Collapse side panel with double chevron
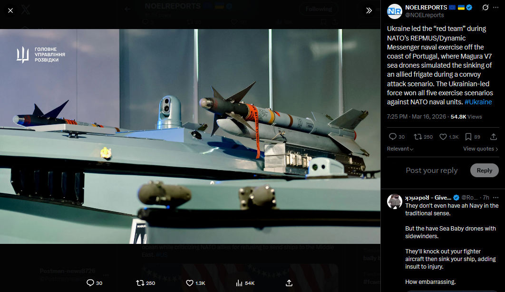This screenshot has height=292, width=505. click(x=369, y=10)
